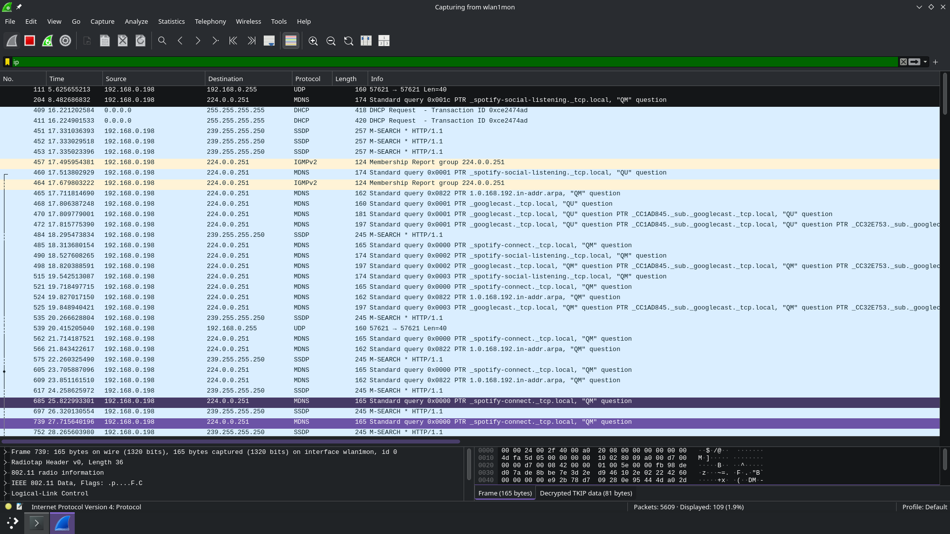The image size is (950, 534).
Task: Zoom in the packet list text
Action: pyautogui.click(x=313, y=41)
